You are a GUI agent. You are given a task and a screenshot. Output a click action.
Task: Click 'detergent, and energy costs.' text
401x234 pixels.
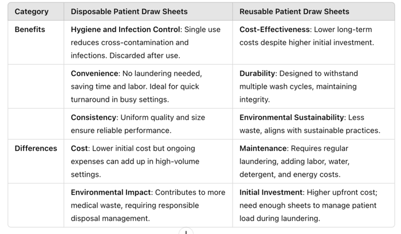point(290,174)
